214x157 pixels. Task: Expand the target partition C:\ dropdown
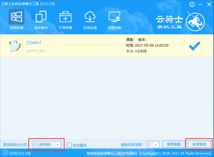pyautogui.click(x=58, y=145)
